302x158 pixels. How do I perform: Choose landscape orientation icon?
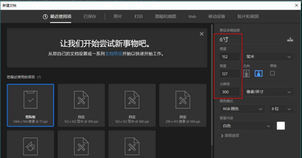tap(259, 73)
